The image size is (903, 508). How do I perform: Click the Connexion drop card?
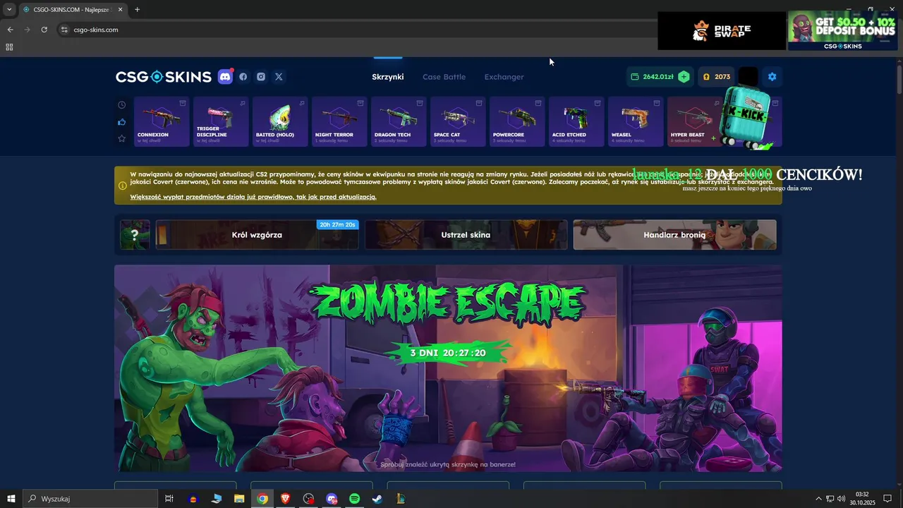click(162, 122)
